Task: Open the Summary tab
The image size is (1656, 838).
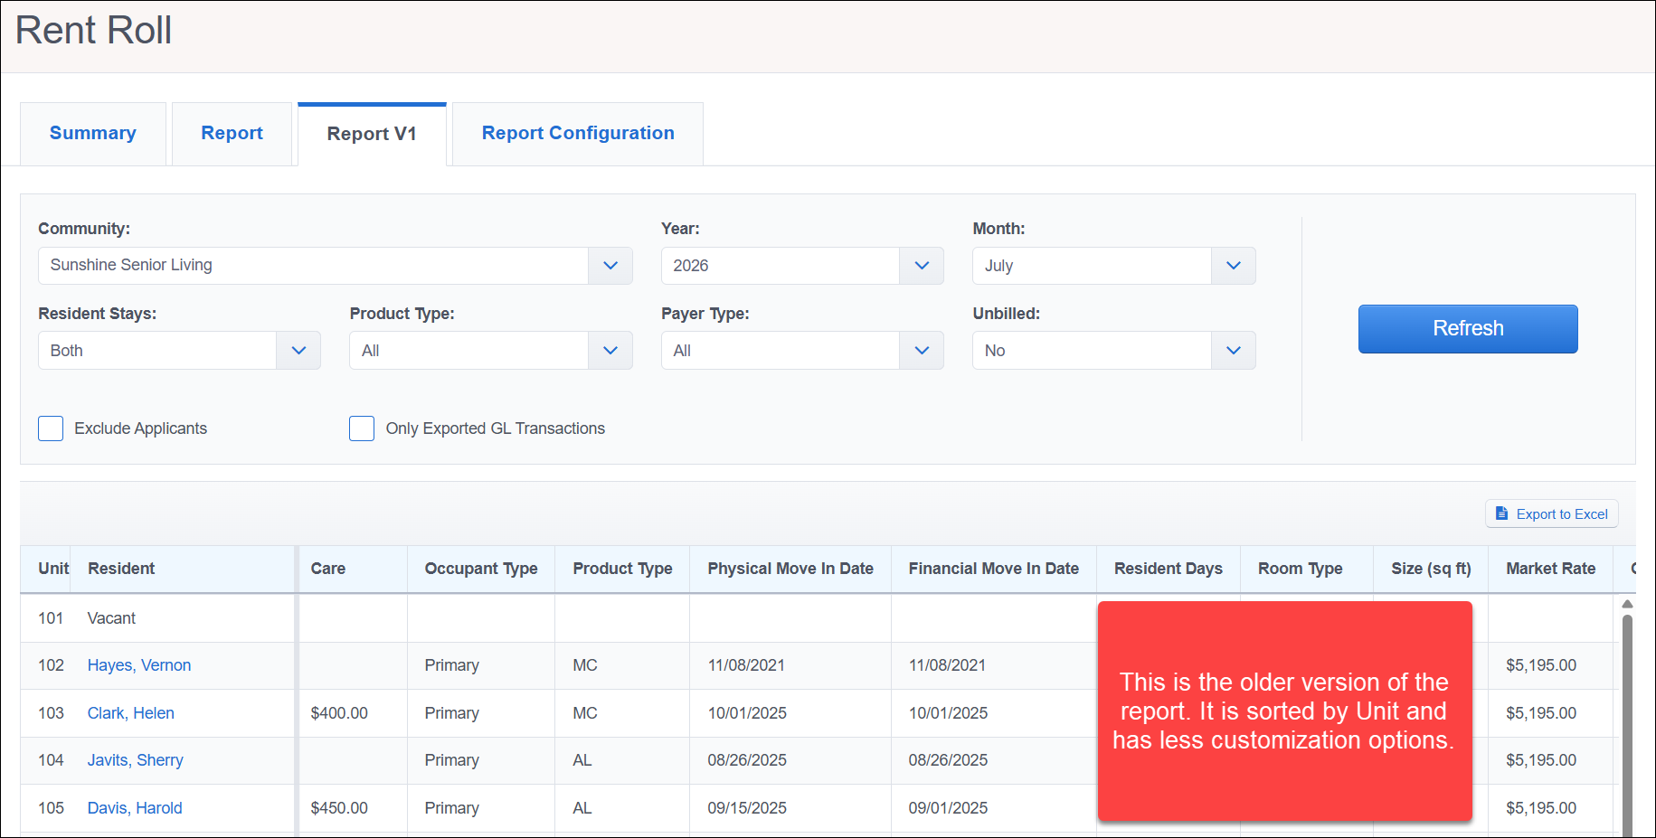Action: (x=93, y=134)
